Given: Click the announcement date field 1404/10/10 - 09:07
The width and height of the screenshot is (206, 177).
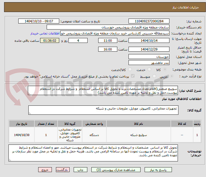Looking at the screenshot, I should 39,21.
